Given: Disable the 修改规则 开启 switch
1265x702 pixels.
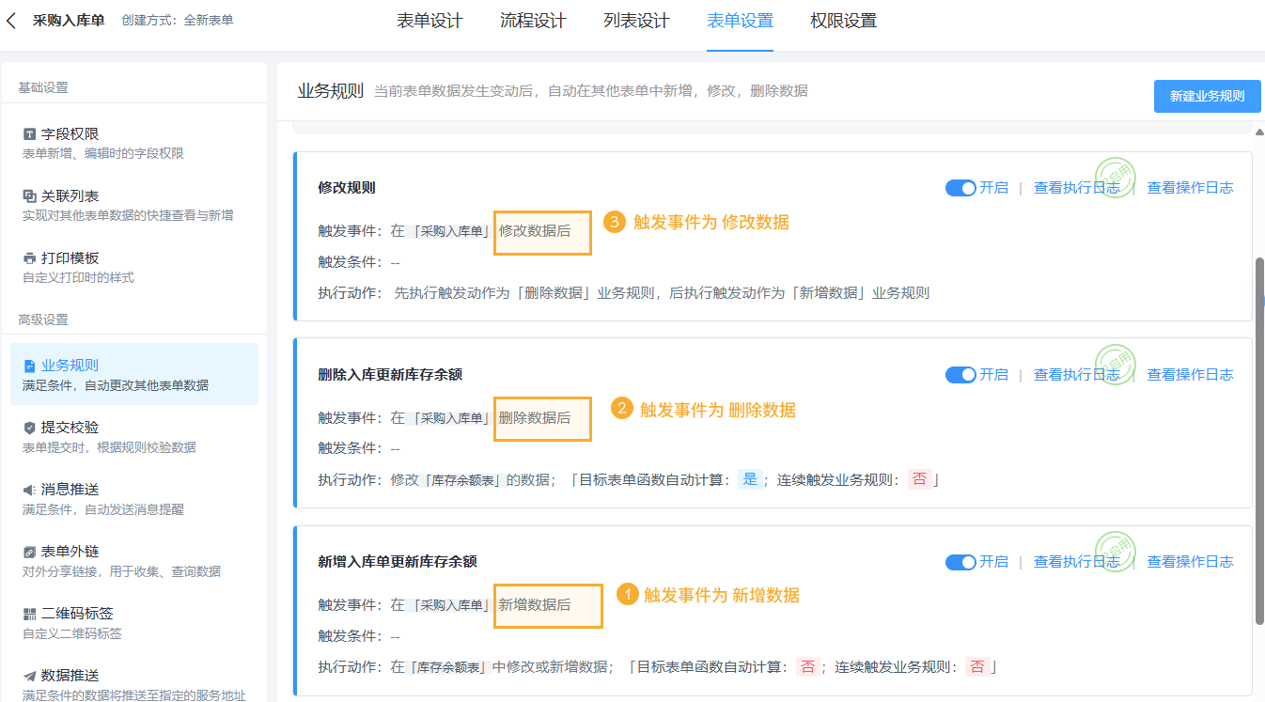Looking at the screenshot, I should (960, 188).
